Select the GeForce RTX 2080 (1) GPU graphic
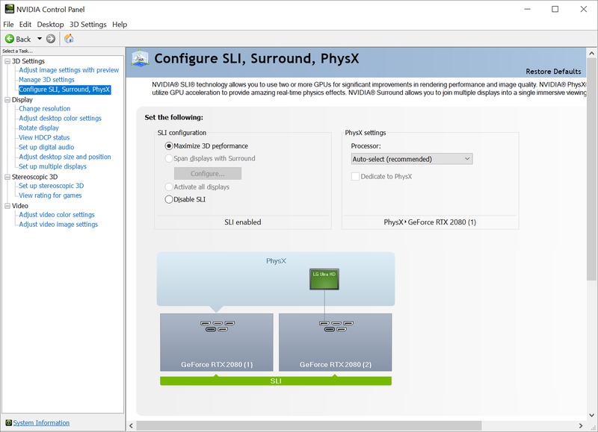 point(217,342)
